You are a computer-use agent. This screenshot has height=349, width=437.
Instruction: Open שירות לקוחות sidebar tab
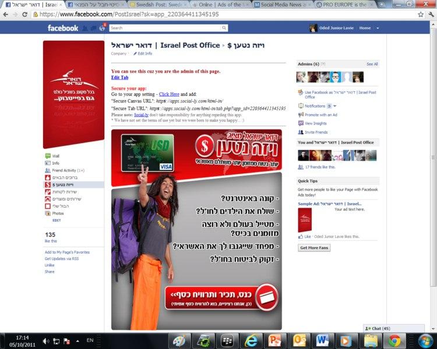click(x=64, y=192)
